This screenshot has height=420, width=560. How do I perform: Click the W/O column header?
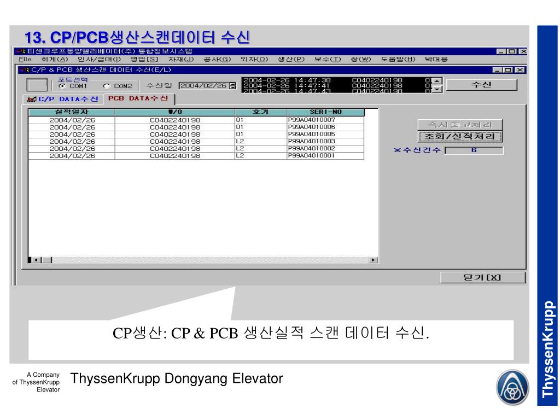click(175, 112)
